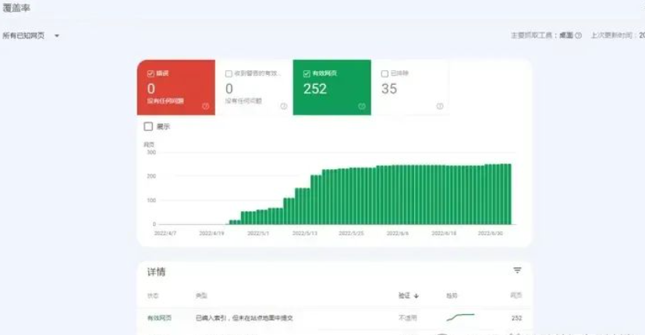Click the 详情 section heading
645x335 pixels.
156,272
